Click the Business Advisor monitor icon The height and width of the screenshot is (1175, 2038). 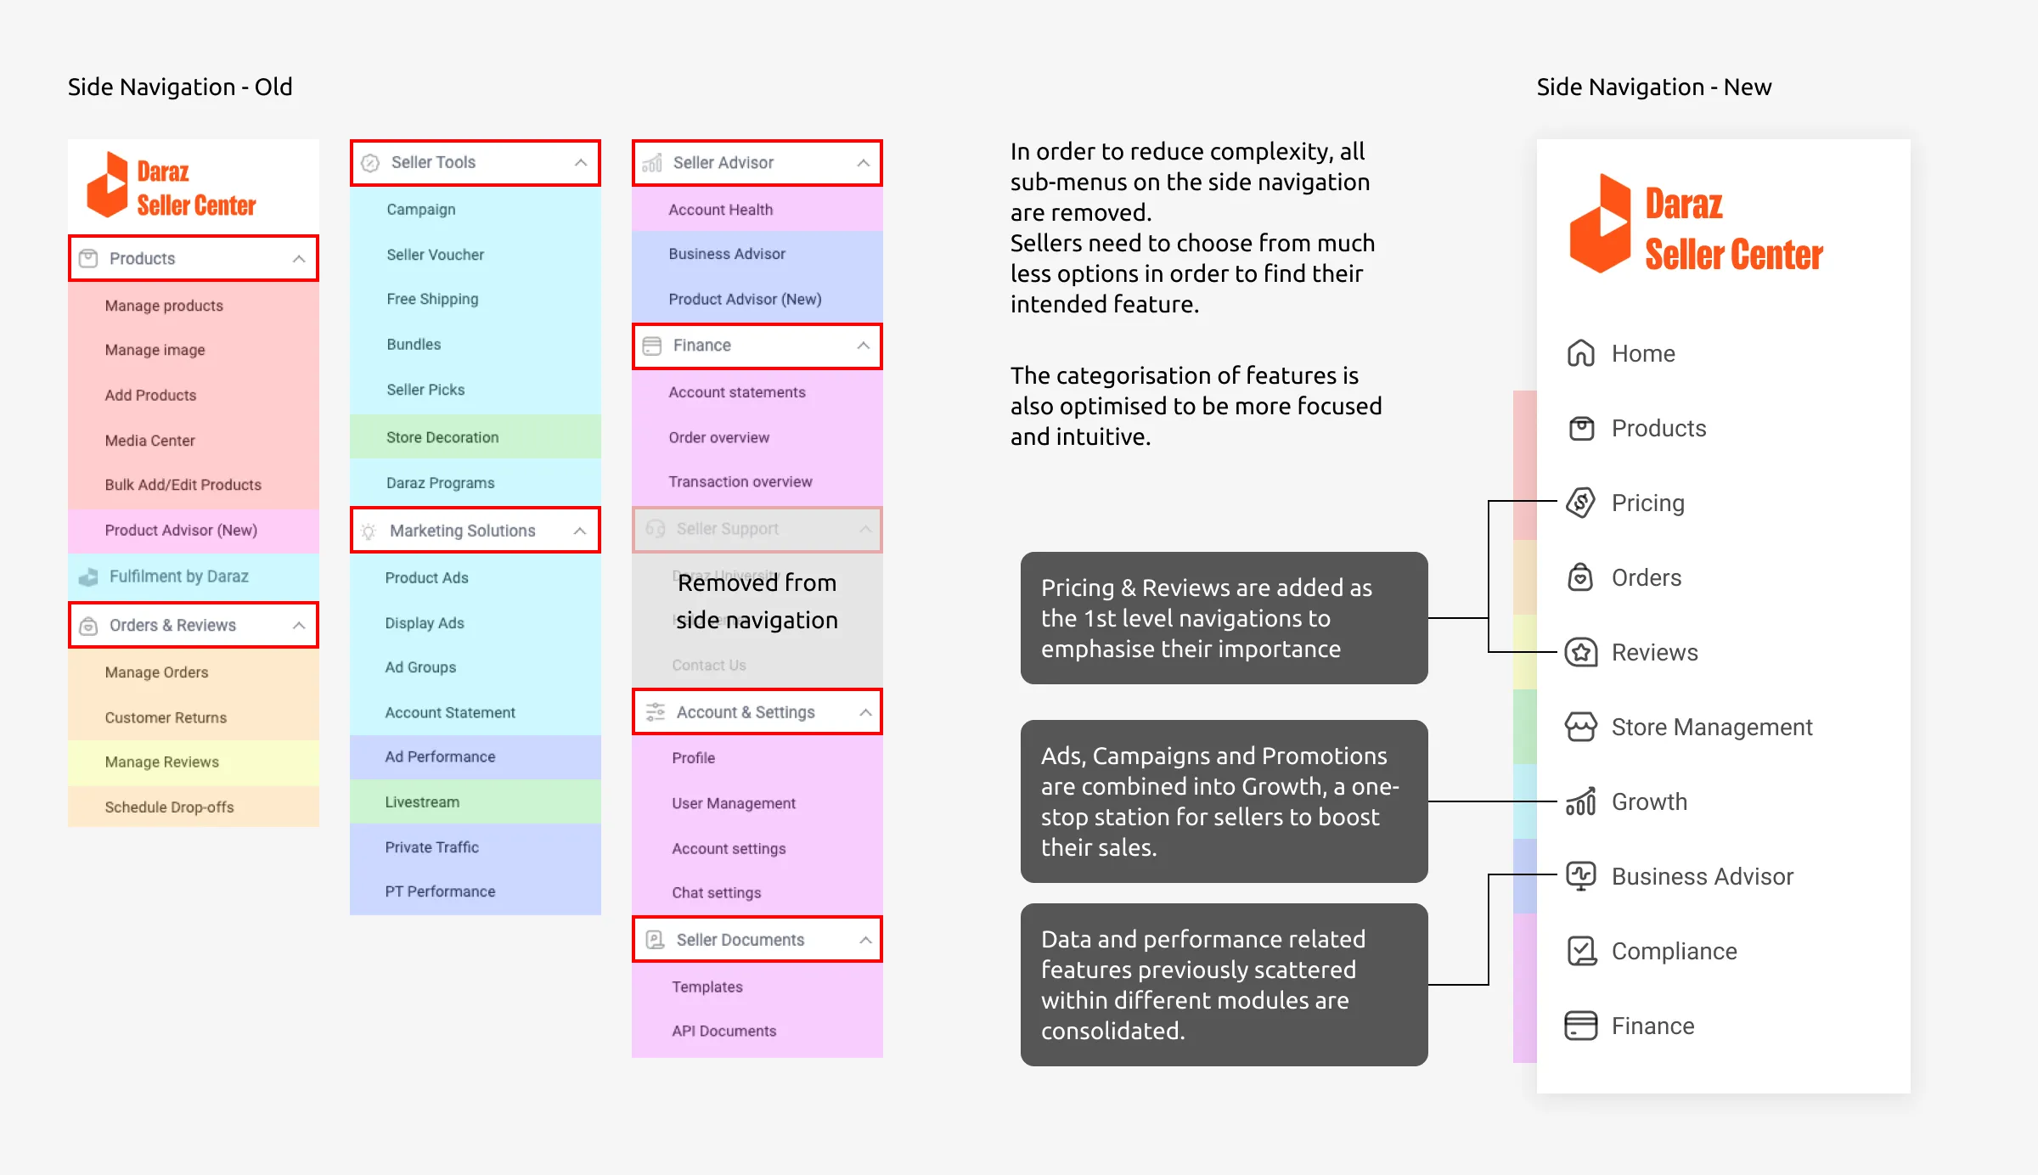click(1580, 876)
